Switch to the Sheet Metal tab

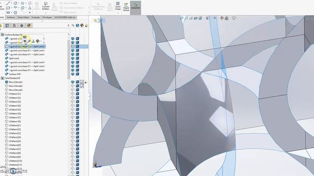pyautogui.click(x=23, y=18)
